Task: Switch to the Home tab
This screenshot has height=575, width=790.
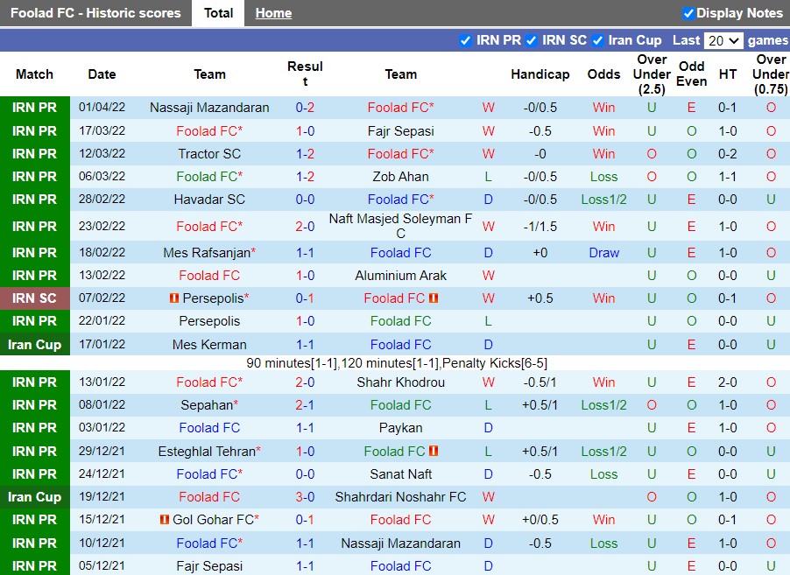Action: (x=273, y=13)
